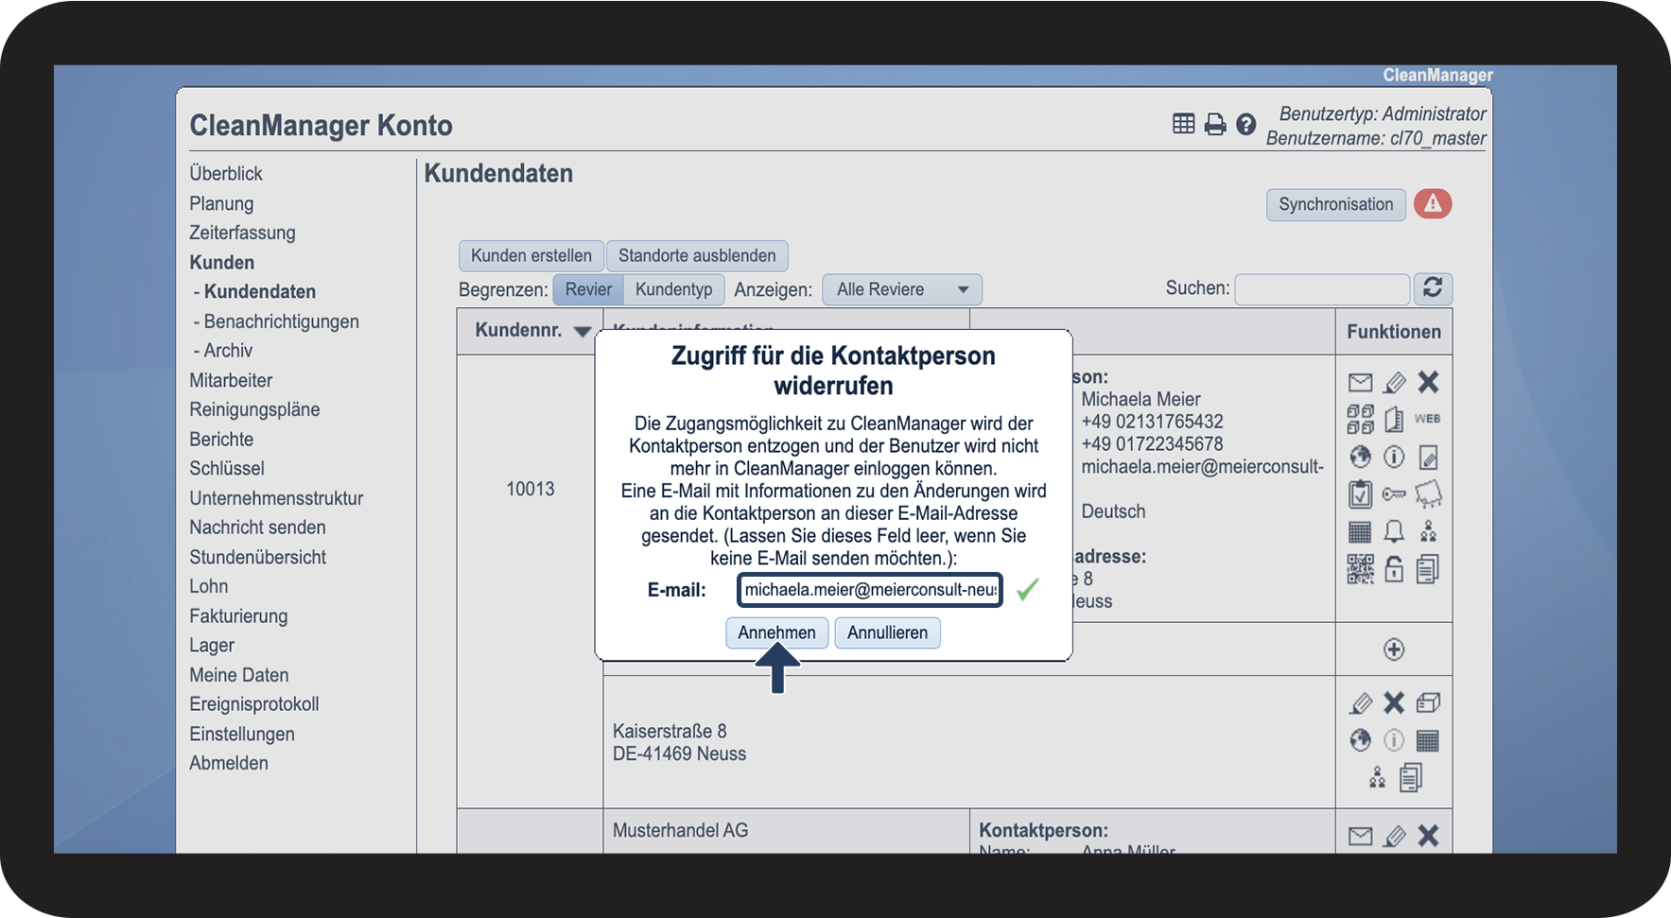
Task: Click the Standorte ausblenden button
Action: pyautogui.click(x=697, y=255)
